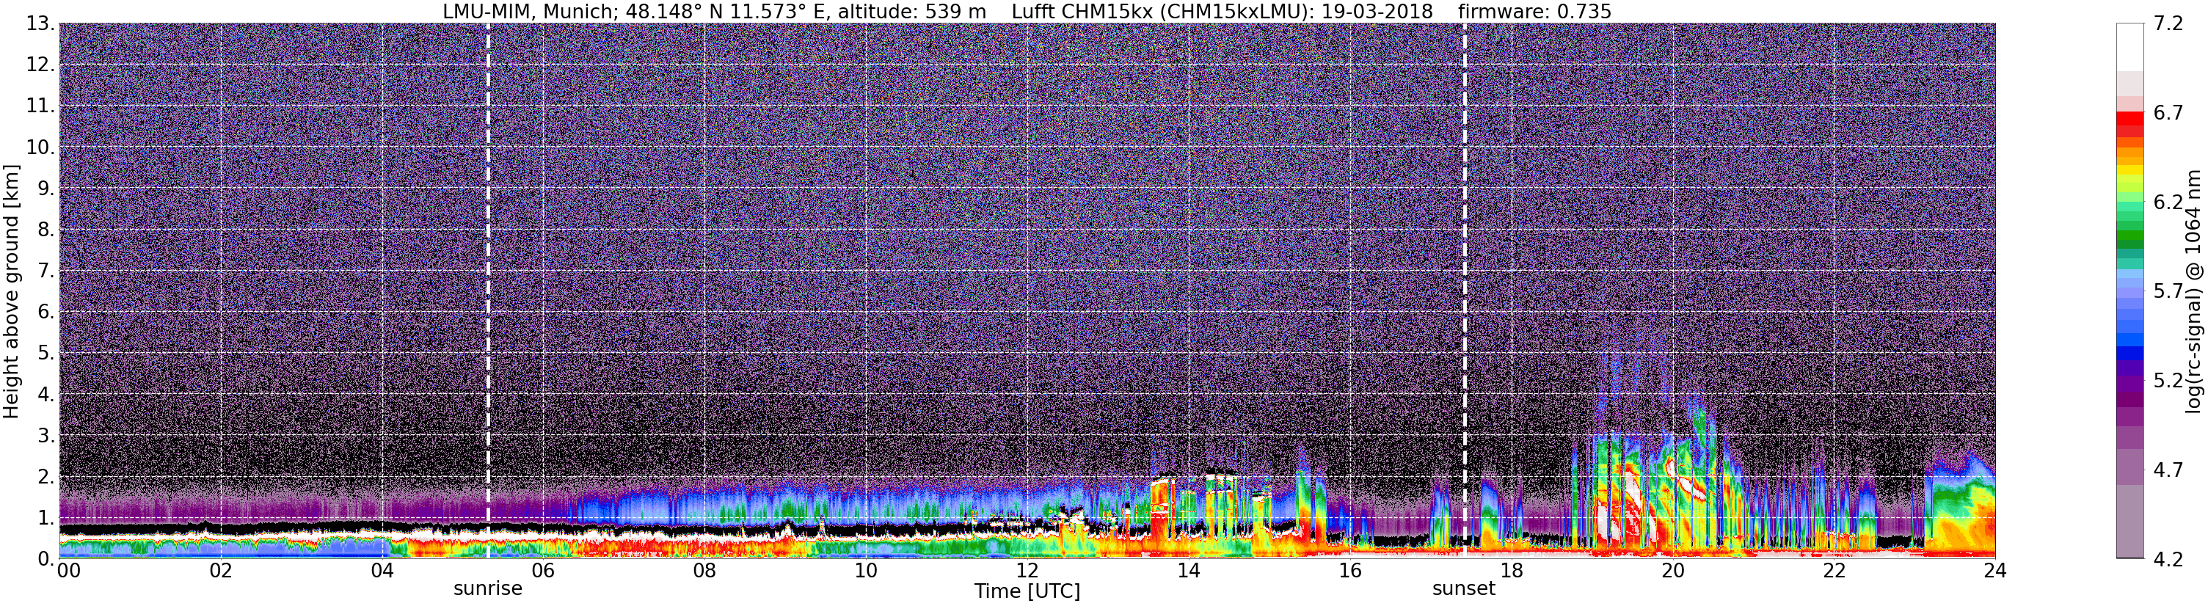Click the colorbar value '6.2'

pos(2168,202)
